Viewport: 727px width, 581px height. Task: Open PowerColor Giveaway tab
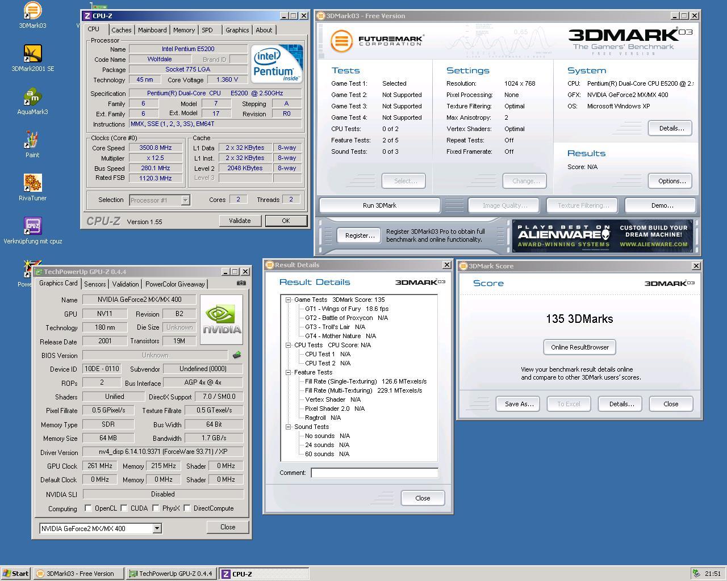(175, 284)
